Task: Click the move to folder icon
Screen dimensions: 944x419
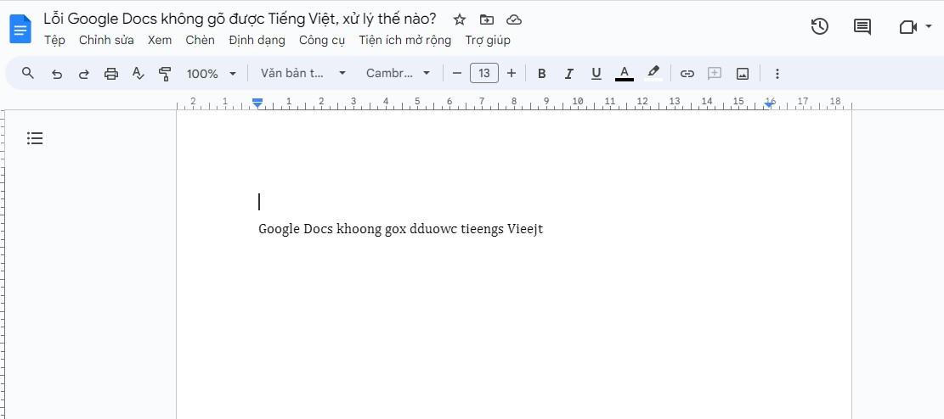Action: pos(487,20)
